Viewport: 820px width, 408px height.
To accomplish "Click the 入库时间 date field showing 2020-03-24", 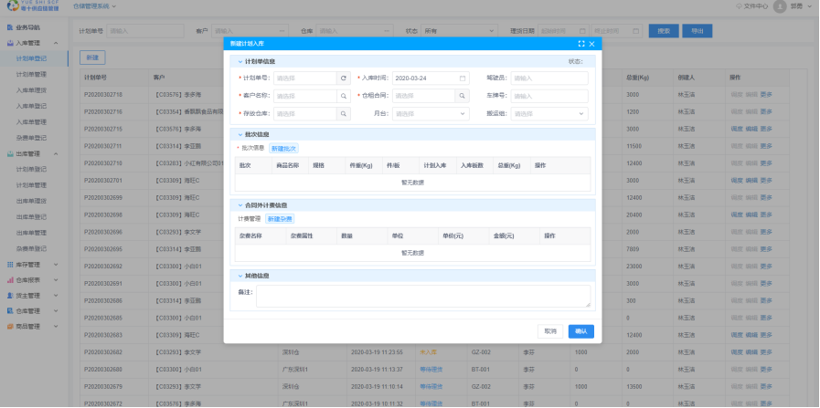I will 431,78.
